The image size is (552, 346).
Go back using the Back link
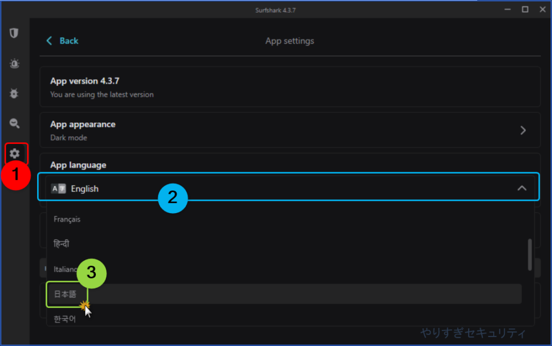[62, 41]
